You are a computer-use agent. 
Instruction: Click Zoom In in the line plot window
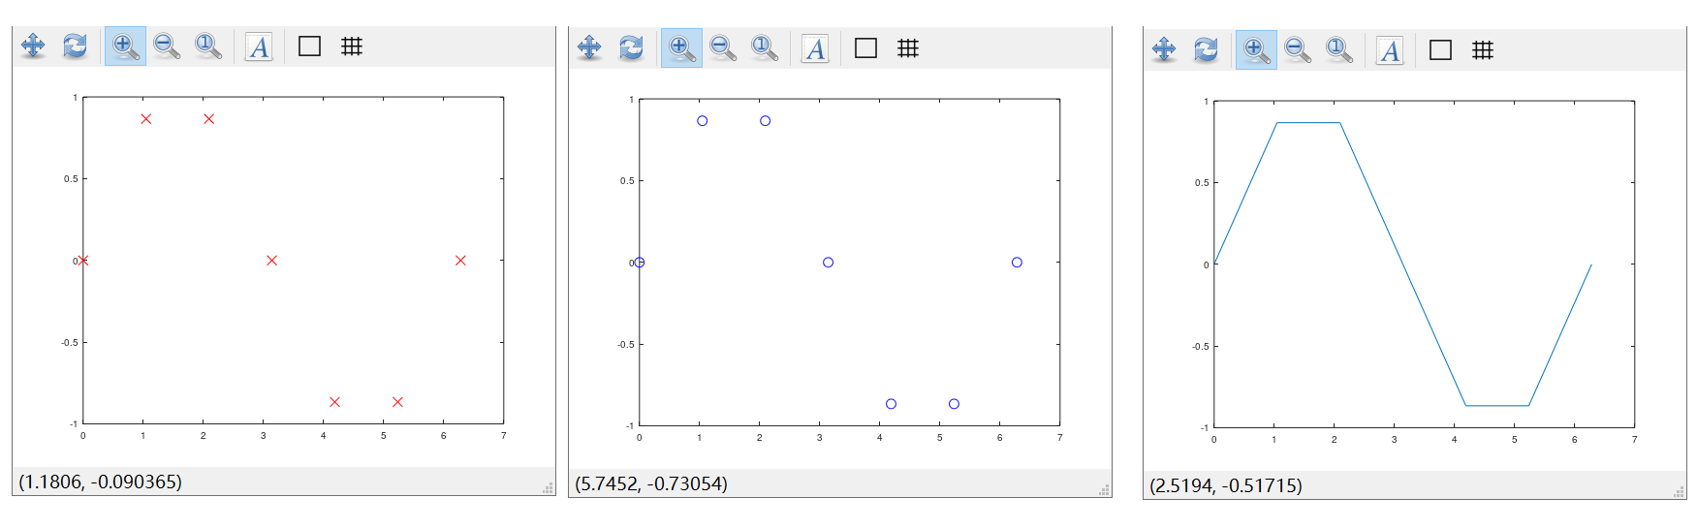click(1256, 49)
